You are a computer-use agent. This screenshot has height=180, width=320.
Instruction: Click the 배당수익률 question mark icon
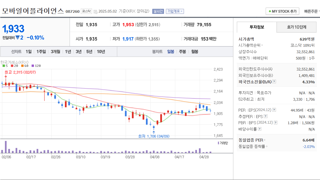[x=259, y=129]
